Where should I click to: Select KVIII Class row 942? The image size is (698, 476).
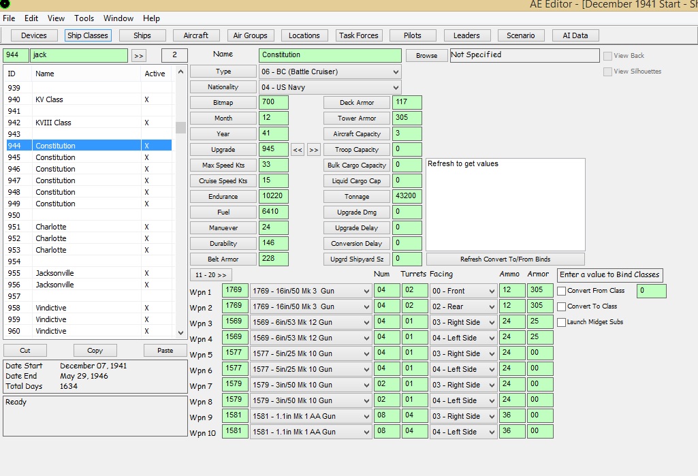pyautogui.click(x=89, y=123)
